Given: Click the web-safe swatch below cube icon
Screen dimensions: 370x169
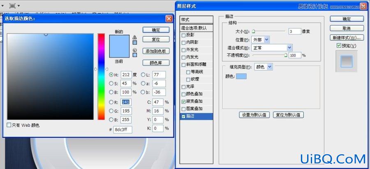Looking at the screenshot, I should [x=134, y=55].
